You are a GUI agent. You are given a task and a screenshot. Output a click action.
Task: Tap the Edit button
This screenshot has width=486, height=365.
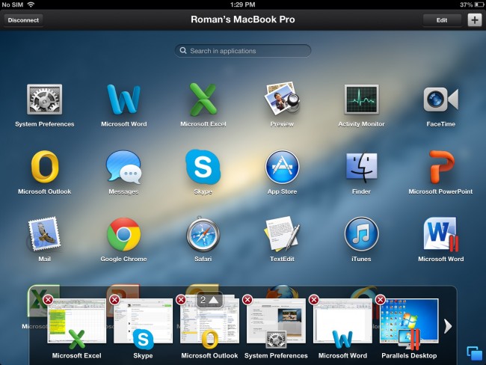[442, 20]
